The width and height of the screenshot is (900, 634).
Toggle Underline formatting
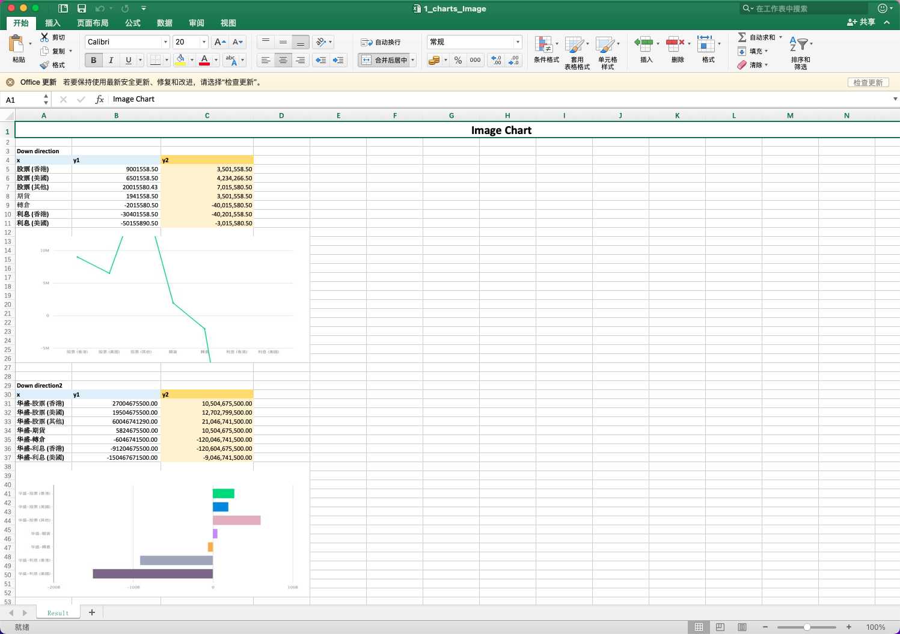coord(128,60)
